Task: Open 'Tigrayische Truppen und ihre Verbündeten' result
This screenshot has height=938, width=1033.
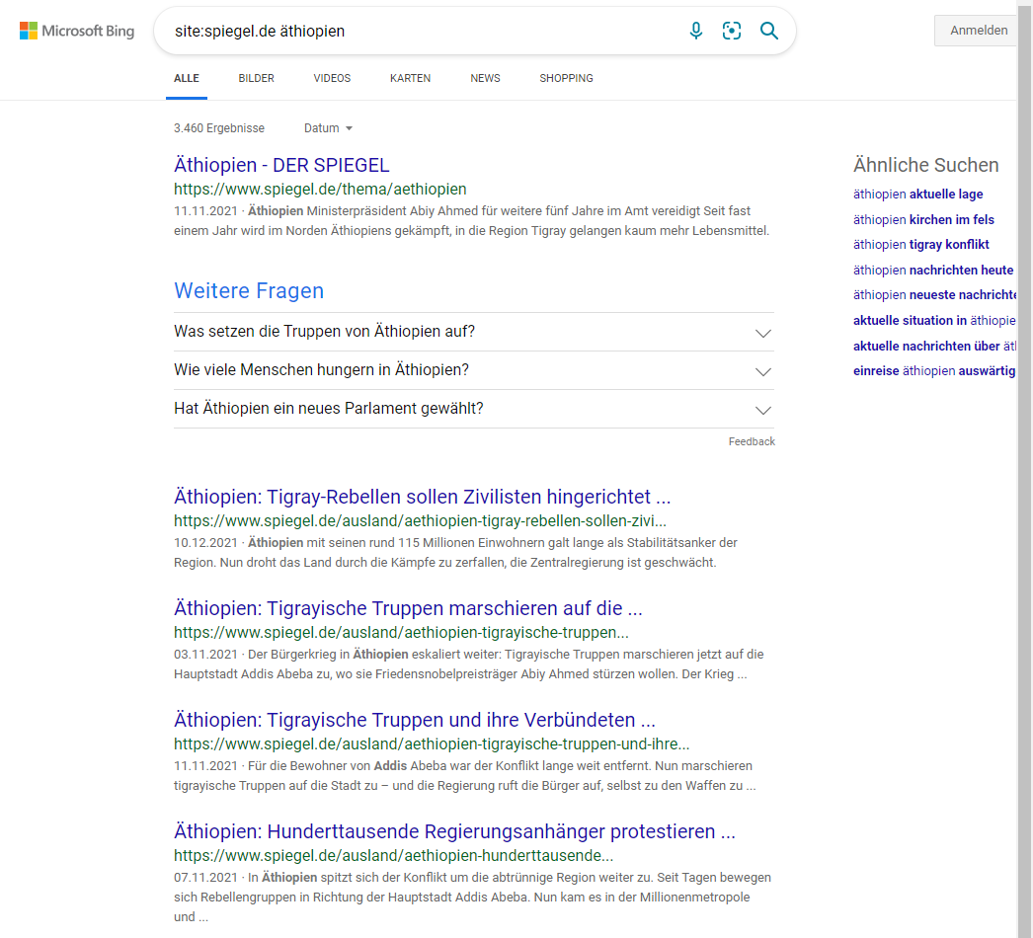Action: (x=415, y=720)
